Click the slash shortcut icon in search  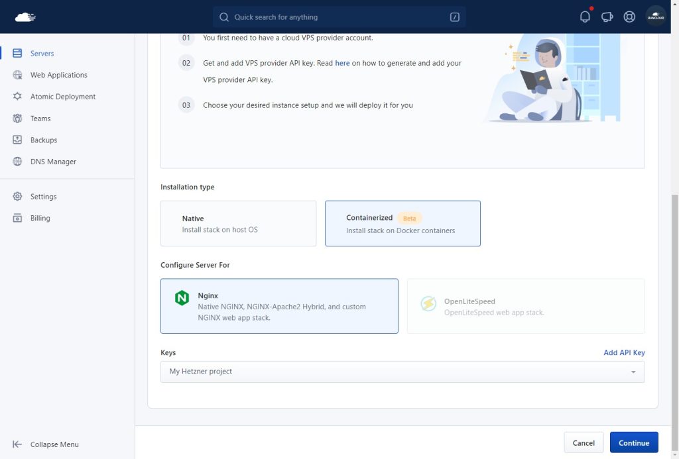pyautogui.click(x=454, y=17)
